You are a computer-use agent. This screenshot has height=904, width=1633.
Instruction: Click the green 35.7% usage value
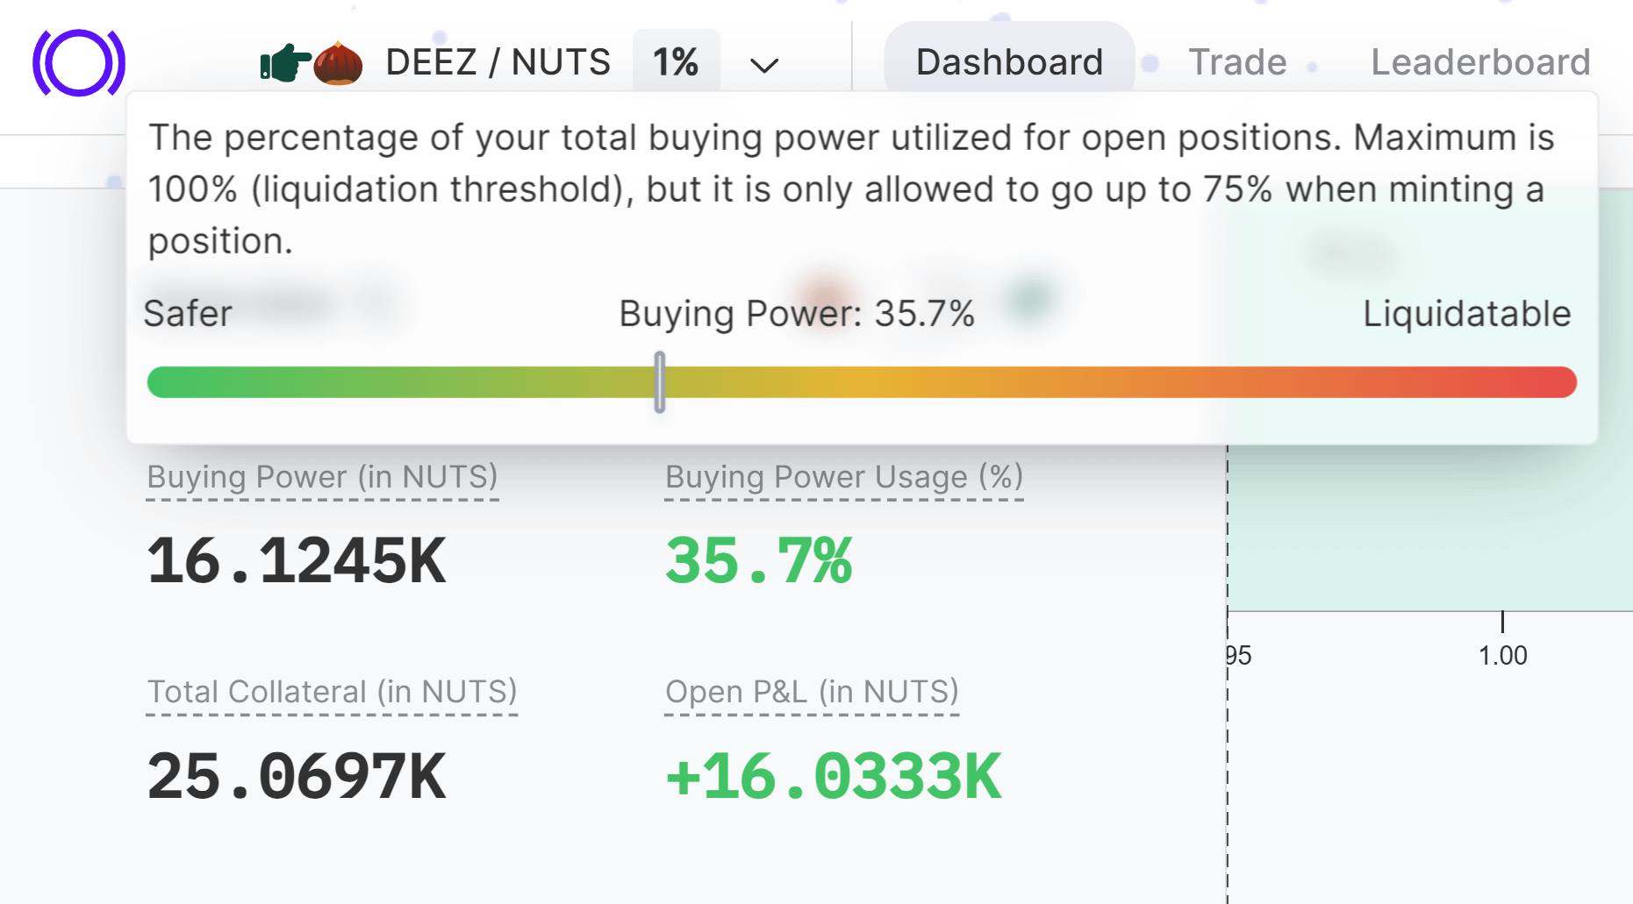click(759, 561)
